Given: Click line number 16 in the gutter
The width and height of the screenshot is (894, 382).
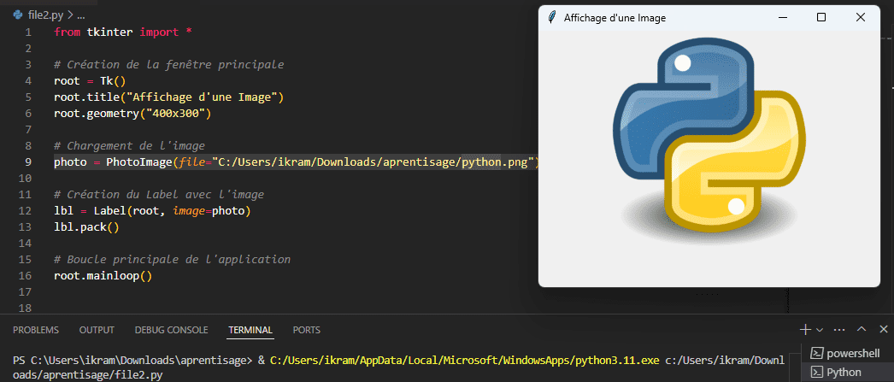Looking at the screenshot, I should click(25, 276).
